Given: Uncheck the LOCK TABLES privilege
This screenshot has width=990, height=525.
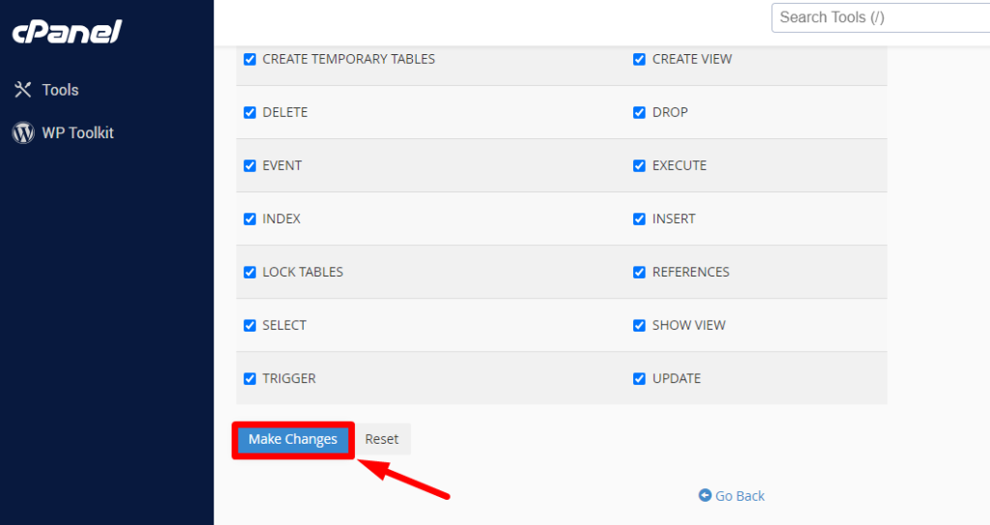Looking at the screenshot, I should (x=250, y=272).
